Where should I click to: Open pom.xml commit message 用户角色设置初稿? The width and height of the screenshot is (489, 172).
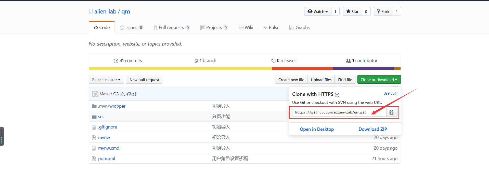click(x=230, y=159)
